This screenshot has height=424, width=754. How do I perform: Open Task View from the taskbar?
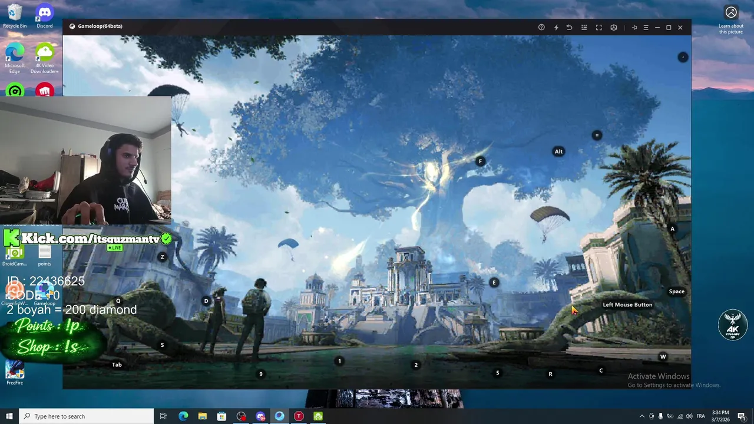[163, 416]
